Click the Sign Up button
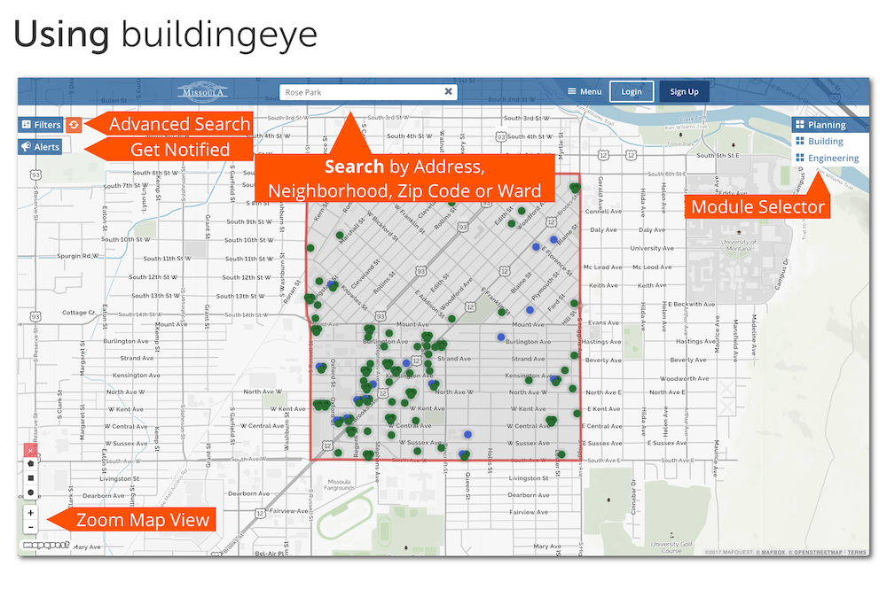Screen dimensions: 887x589 click(684, 91)
